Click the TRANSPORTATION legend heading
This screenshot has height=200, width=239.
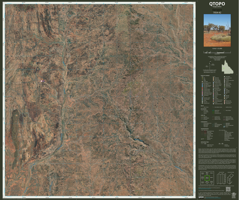coord(205,129)
